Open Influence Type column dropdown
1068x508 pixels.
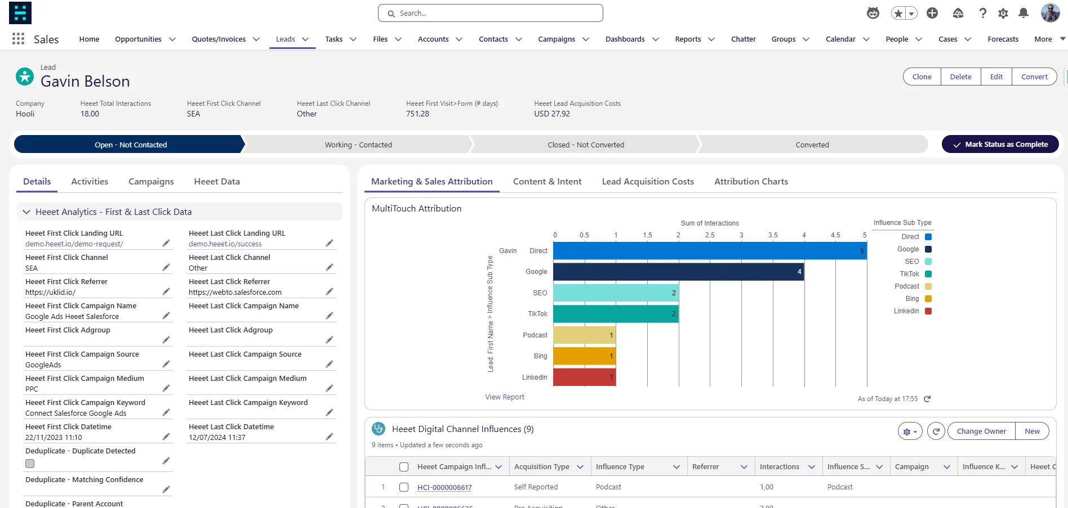(676, 467)
